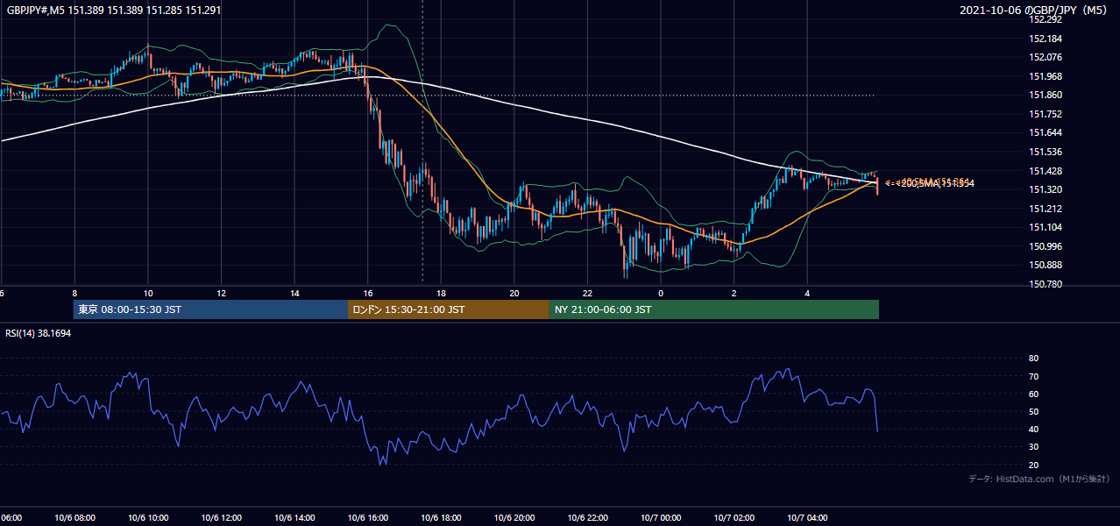
Task: Click the 10/6 14:00 time axis label
Action: tap(294, 518)
